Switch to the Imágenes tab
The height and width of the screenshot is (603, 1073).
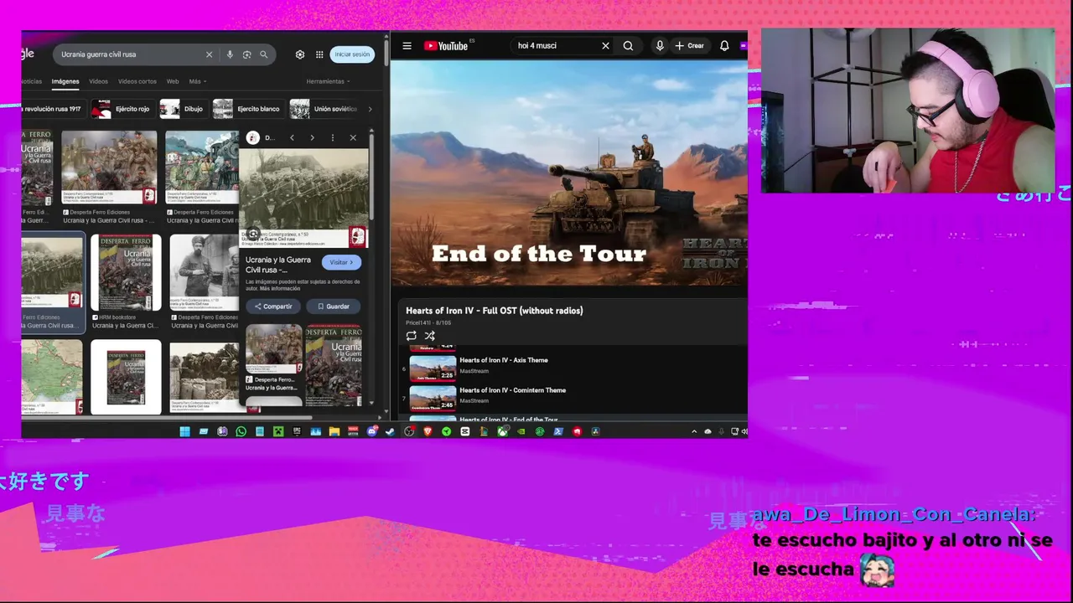pyautogui.click(x=65, y=81)
